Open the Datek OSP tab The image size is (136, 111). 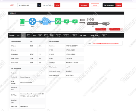[x=40, y=35]
